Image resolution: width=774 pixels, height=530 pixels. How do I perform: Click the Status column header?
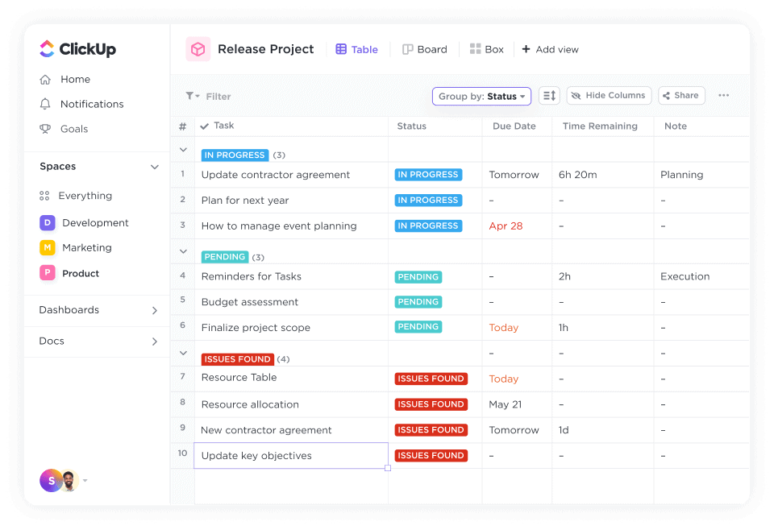pyautogui.click(x=412, y=126)
